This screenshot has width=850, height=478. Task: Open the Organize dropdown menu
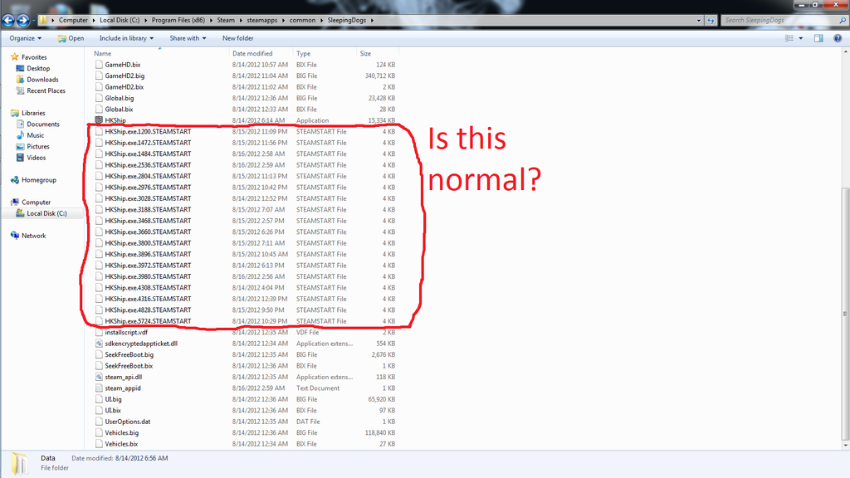tap(26, 38)
